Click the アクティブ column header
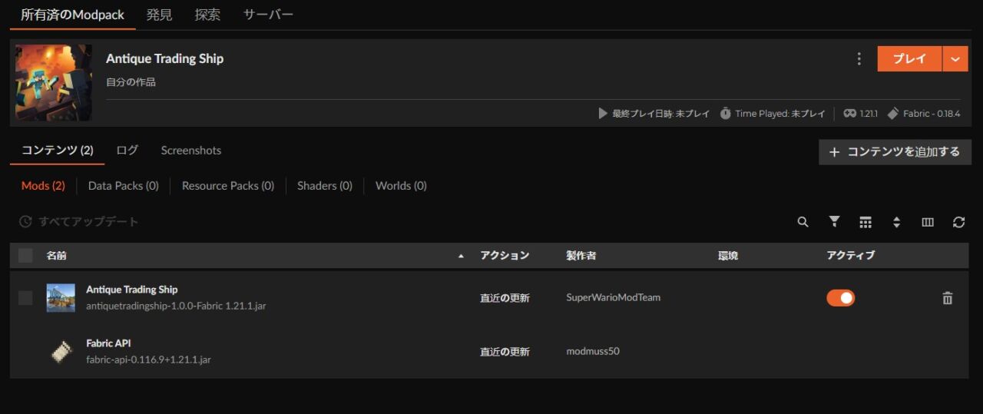983x414 pixels. coord(851,256)
